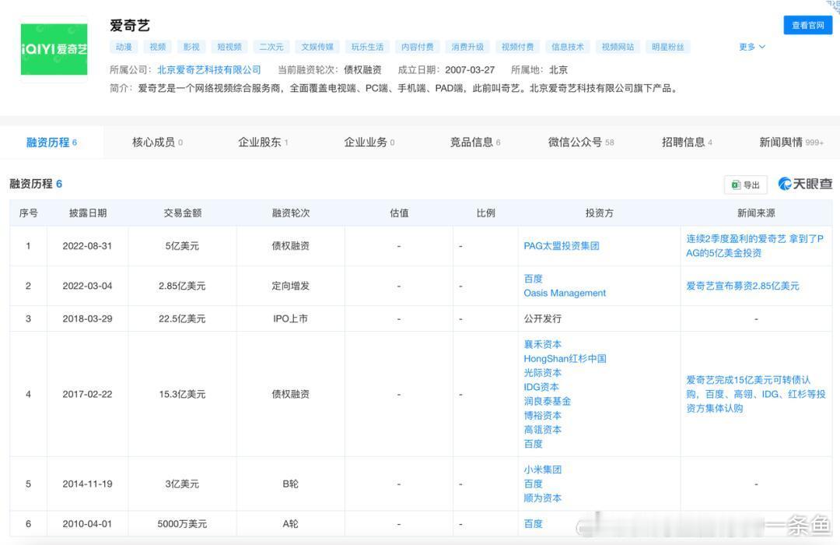
Task: Select the 视频付费 tag
Action: click(x=517, y=47)
